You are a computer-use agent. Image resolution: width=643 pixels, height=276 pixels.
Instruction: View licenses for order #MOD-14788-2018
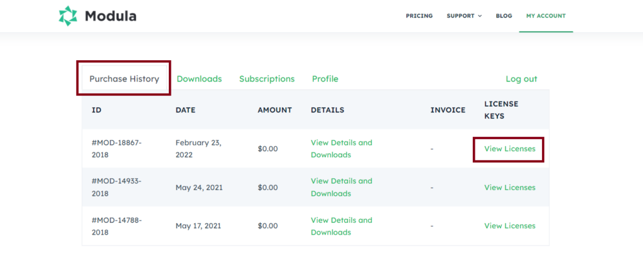(509, 226)
